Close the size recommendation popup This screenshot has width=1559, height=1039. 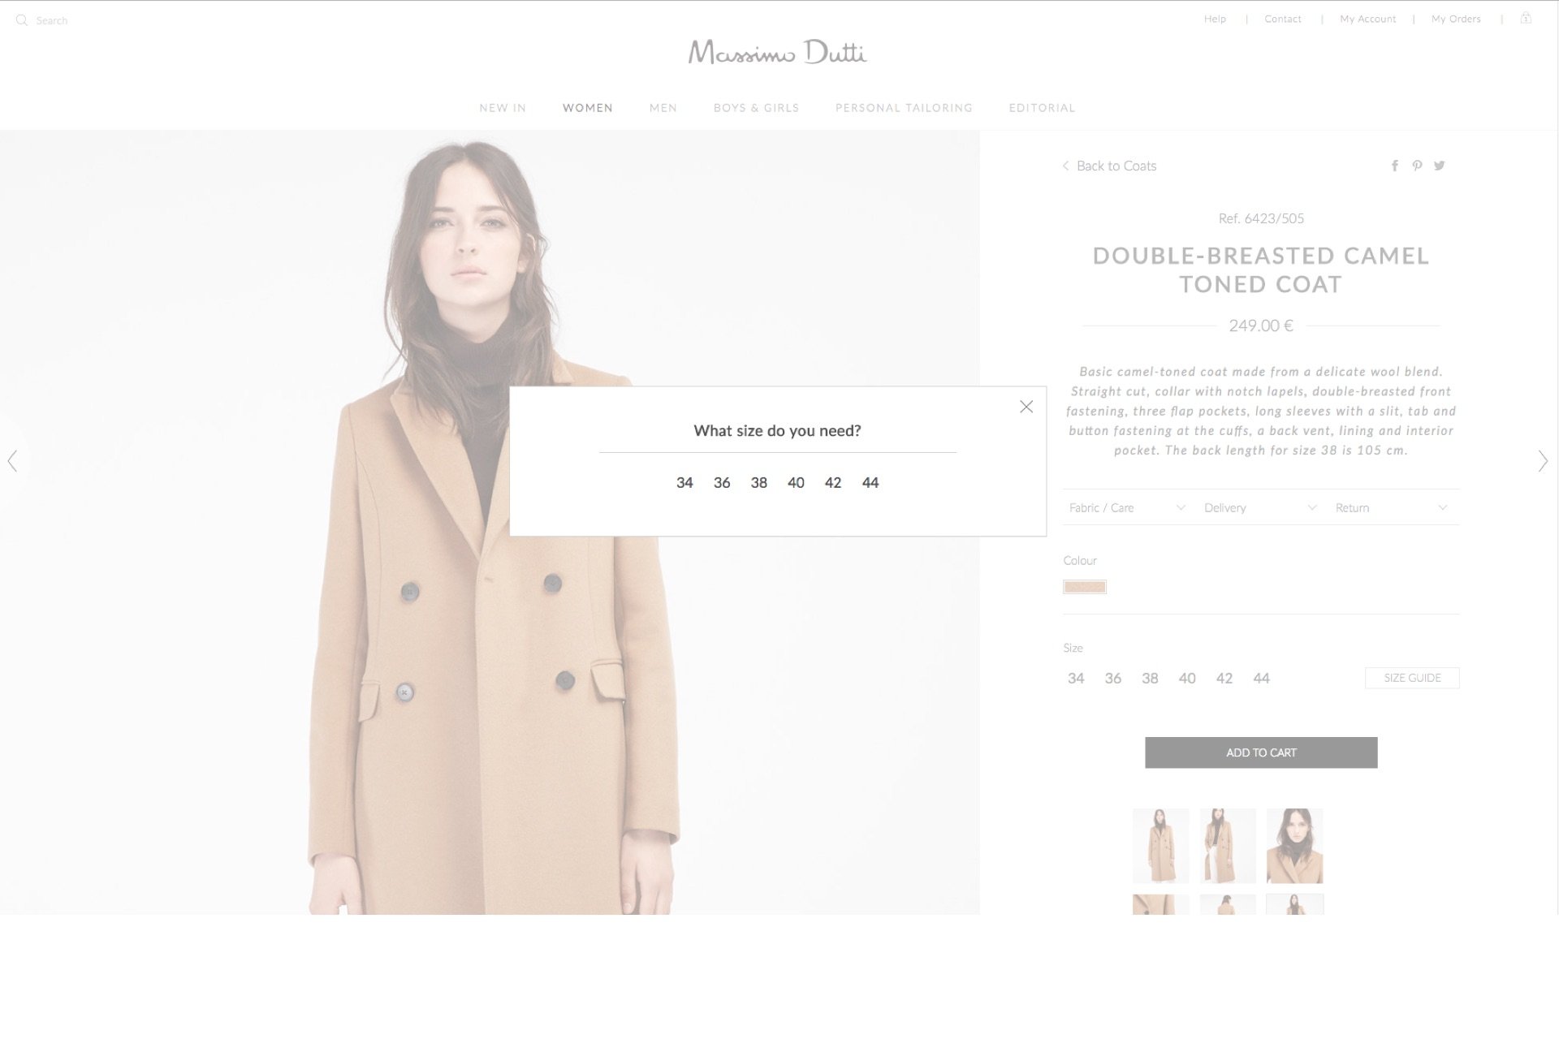pyautogui.click(x=1026, y=406)
